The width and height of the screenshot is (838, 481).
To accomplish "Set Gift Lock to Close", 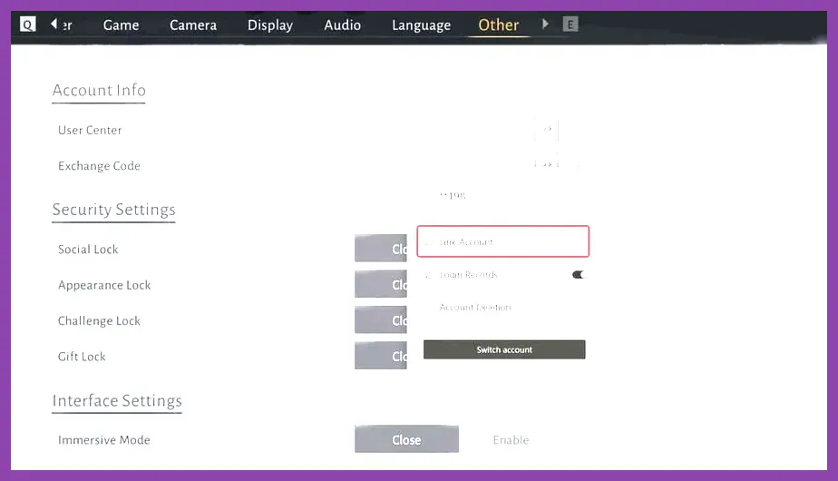I will (381, 356).
